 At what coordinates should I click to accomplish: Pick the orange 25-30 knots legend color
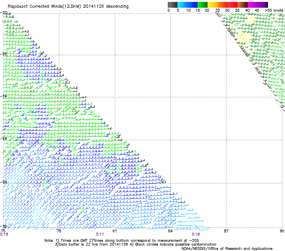point(223,5)
